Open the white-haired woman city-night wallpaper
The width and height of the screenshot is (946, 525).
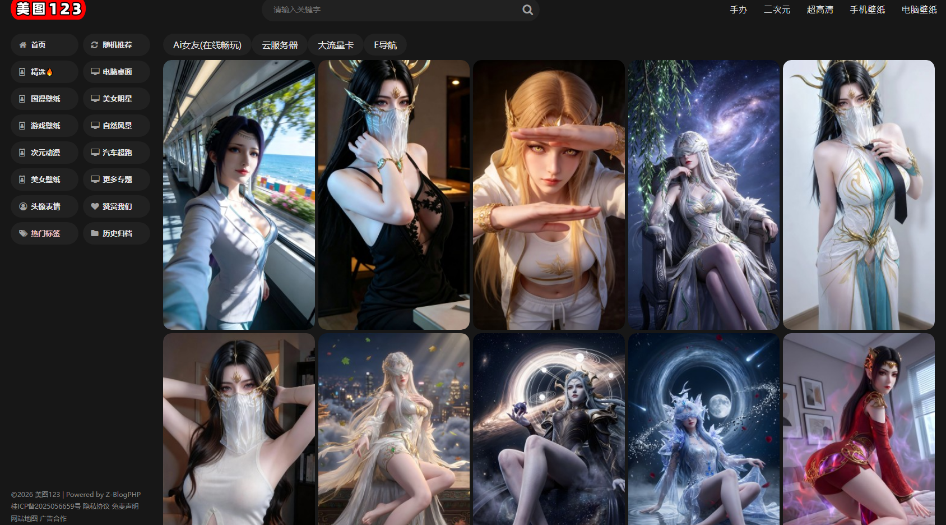pyautogui.click(x=394, y=429)
